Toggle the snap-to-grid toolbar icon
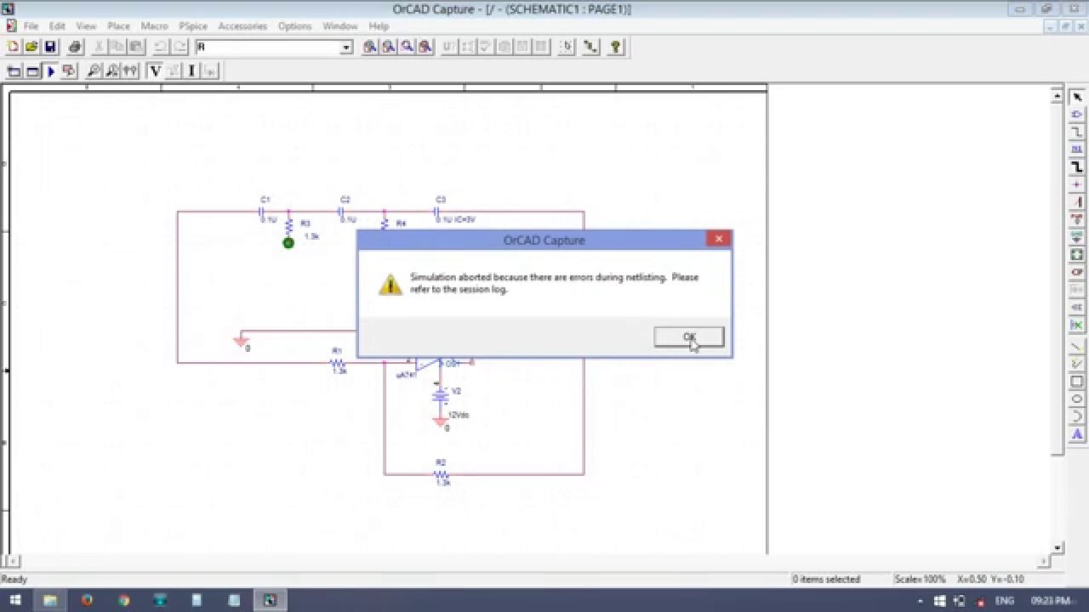The height and width of the screenshot is (612, 1089). tap(567, 47)
